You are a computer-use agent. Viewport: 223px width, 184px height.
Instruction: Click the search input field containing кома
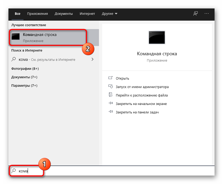coord(112,171)
